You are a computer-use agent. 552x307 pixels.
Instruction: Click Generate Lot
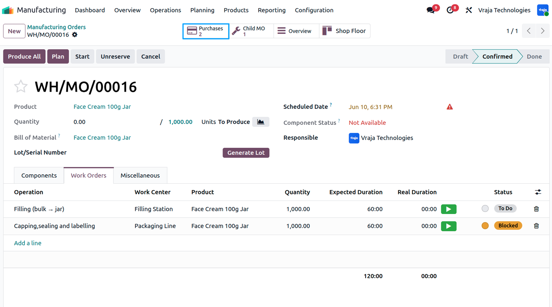pos(246,153)
